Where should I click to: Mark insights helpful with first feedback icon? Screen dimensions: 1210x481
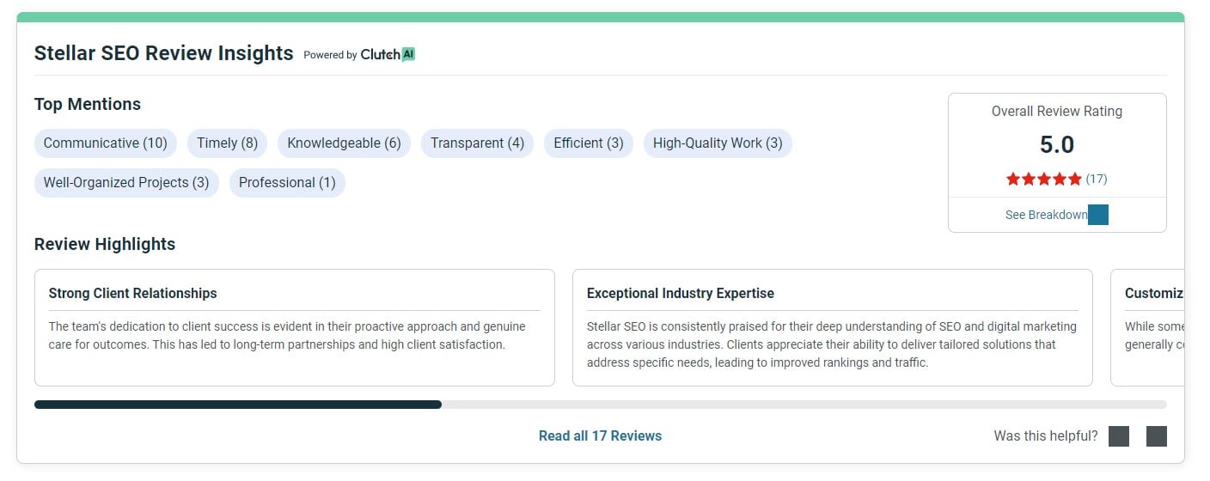[1119, 436]
